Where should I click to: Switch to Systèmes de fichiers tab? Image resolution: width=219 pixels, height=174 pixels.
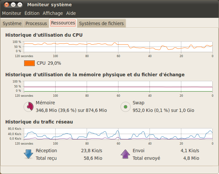tap(101, 23)
